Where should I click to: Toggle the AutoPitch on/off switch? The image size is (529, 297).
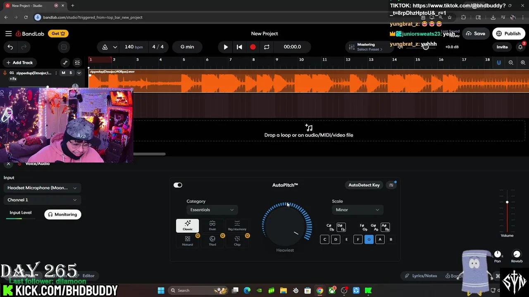(178, 185)
